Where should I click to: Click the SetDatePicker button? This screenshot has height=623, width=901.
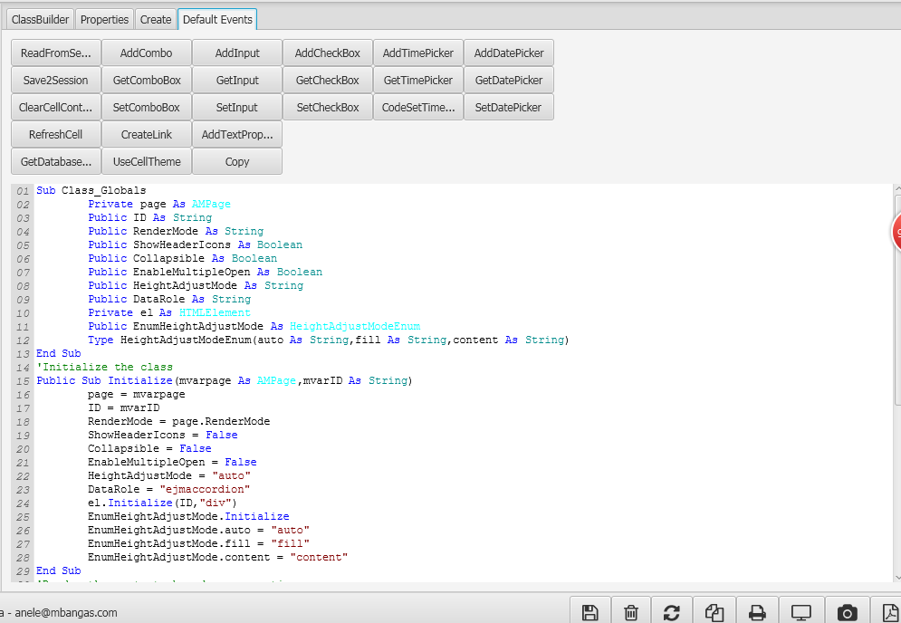pos(508,108)
